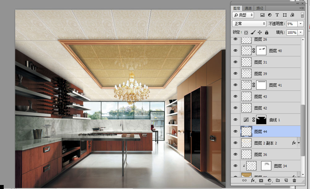Screen dimensions: 310x189
Task: Lock transparent pixels
Action: pyautogui.click(x=246, y=33)
